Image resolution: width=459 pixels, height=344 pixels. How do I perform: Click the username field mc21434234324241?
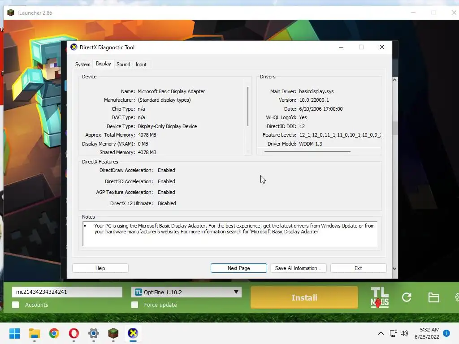point(67,292)
